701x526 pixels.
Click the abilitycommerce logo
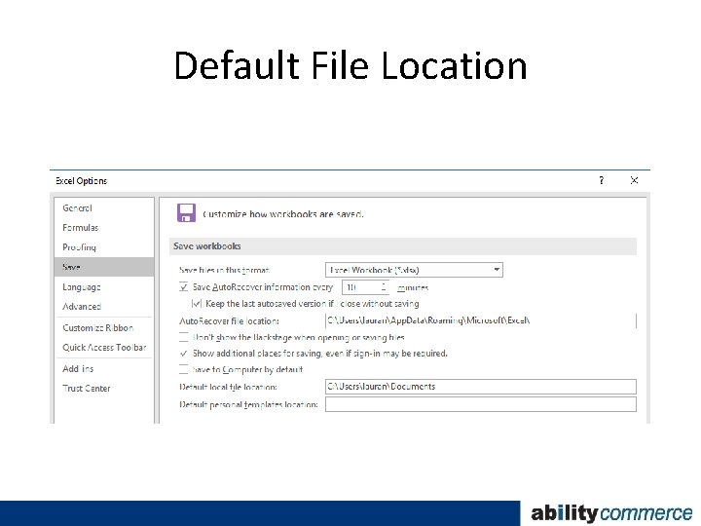click(611, 513)
